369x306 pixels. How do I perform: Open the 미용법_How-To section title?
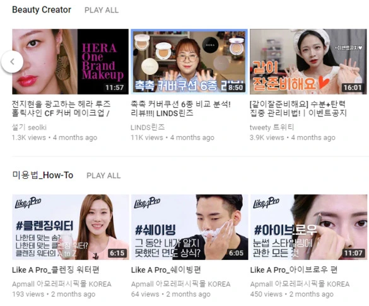[43, 175]
